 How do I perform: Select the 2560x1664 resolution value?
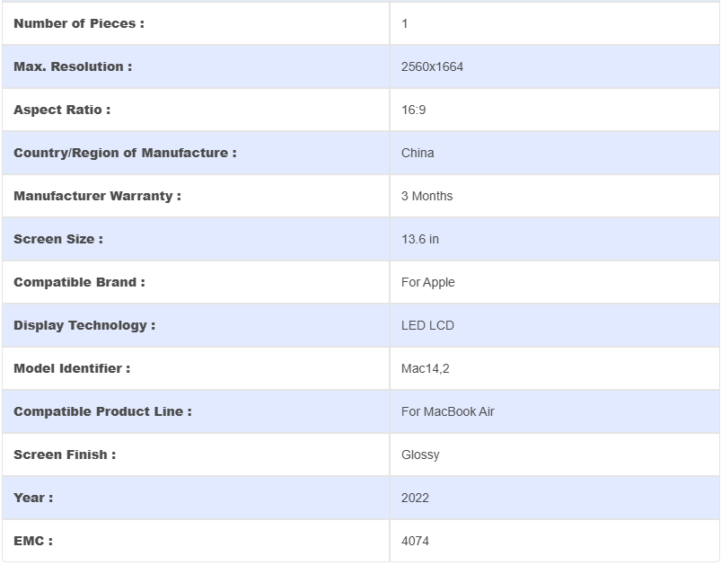coord(432,66)
